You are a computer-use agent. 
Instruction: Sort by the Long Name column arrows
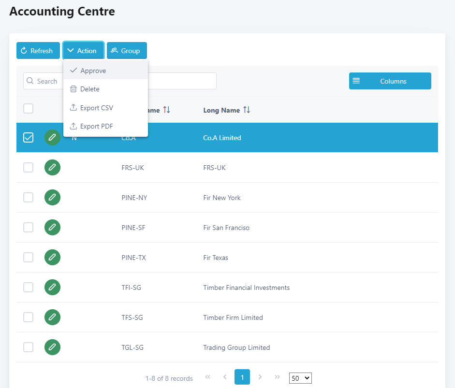[x=247, y=110]
